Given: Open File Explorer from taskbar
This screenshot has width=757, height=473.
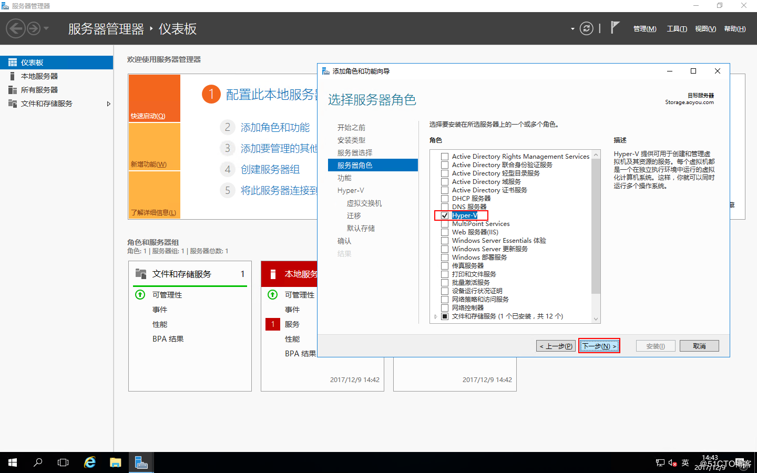Looking at the screenshot, I should (115, 462).
